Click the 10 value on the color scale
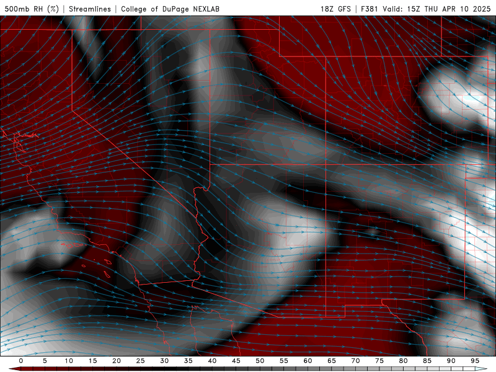The height and width of the screenshot is (372, 496). 69,361
